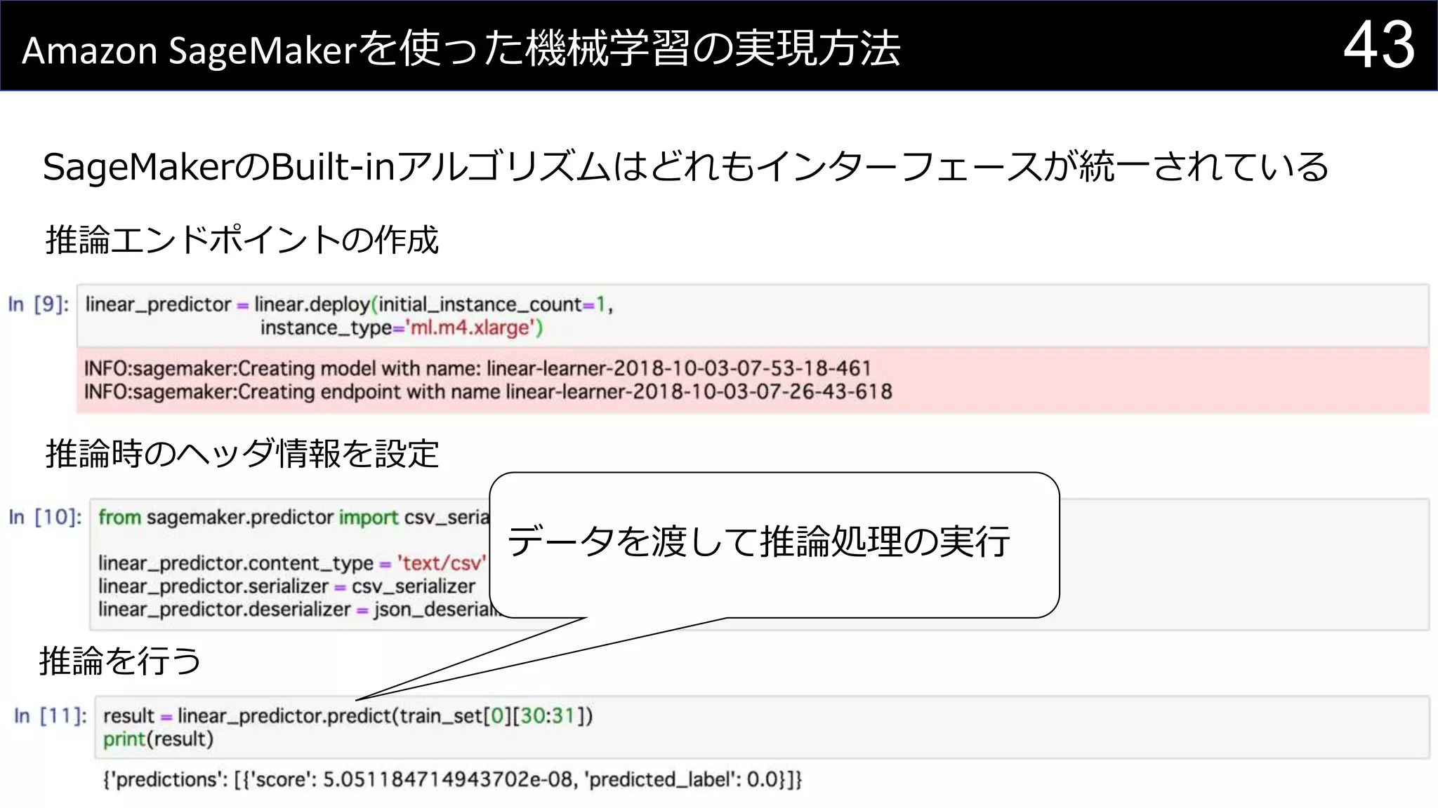This screenshot has width=1438, height=808.
Task: Click the 'linear_predictor = linear.deploy' code line
Action: click(x=349, y=304)
